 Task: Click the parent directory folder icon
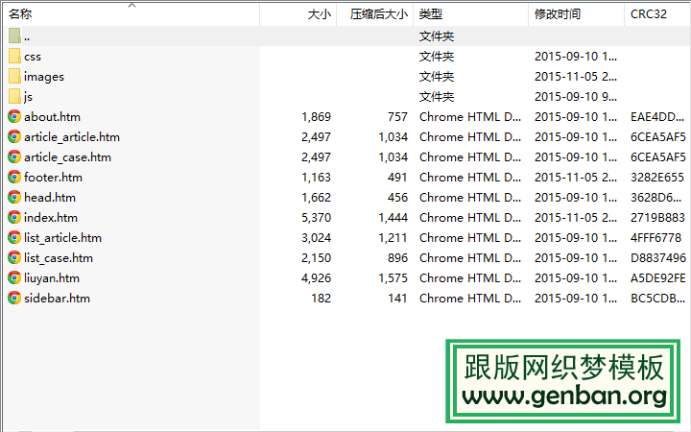[x=14, y=36]
